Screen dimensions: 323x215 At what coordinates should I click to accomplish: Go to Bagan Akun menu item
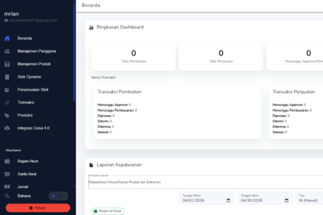pos(28,161)
